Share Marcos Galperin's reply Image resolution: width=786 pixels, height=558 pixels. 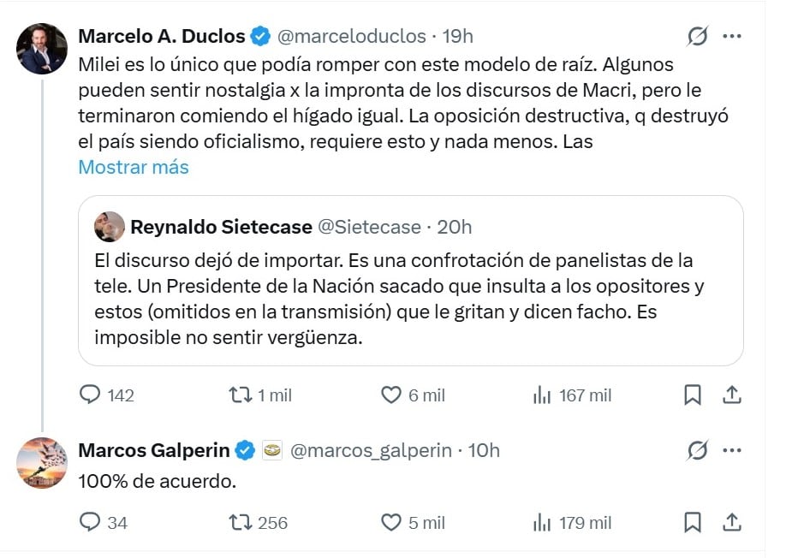click(x=733, y=522)
